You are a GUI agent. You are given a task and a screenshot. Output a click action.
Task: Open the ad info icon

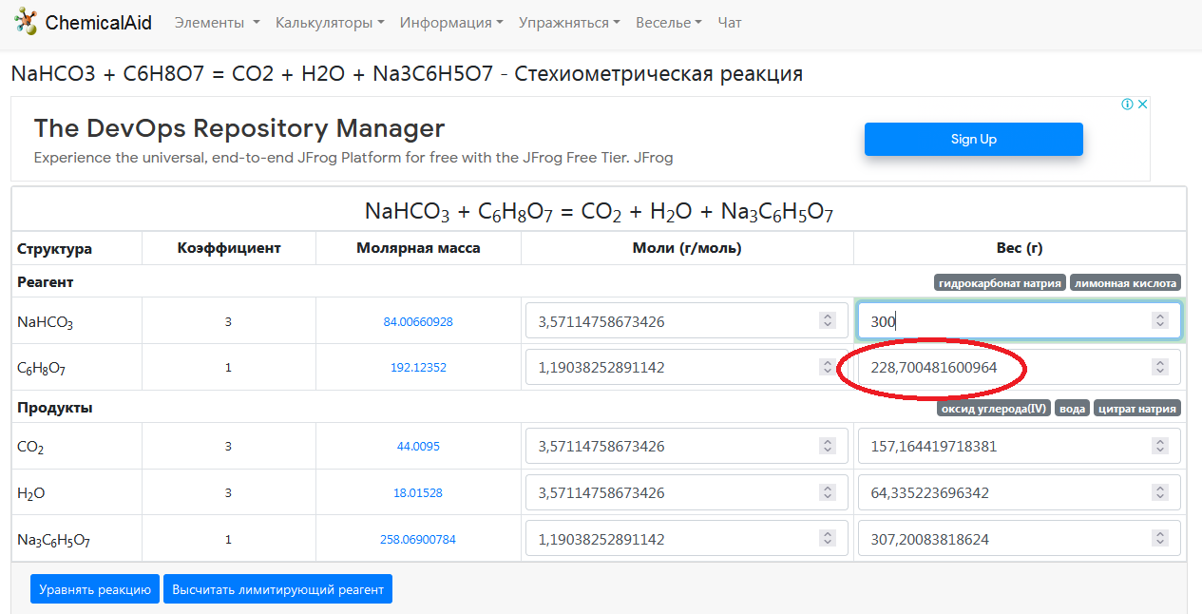[1127, 105]
